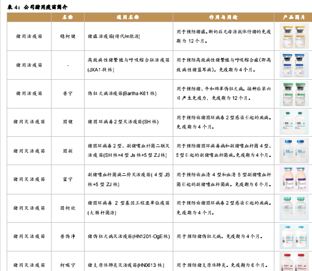Open the 稳柯健 orange-cap vial product image
312x271 pixels.
point(294,36)
